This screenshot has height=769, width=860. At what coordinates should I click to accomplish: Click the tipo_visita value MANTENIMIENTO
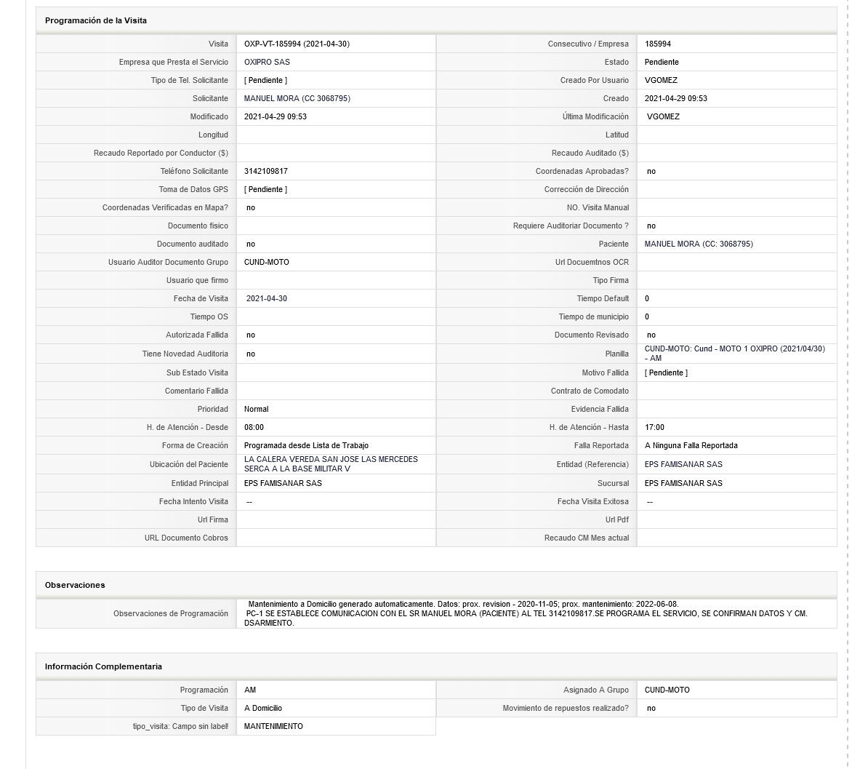point(273,726)
